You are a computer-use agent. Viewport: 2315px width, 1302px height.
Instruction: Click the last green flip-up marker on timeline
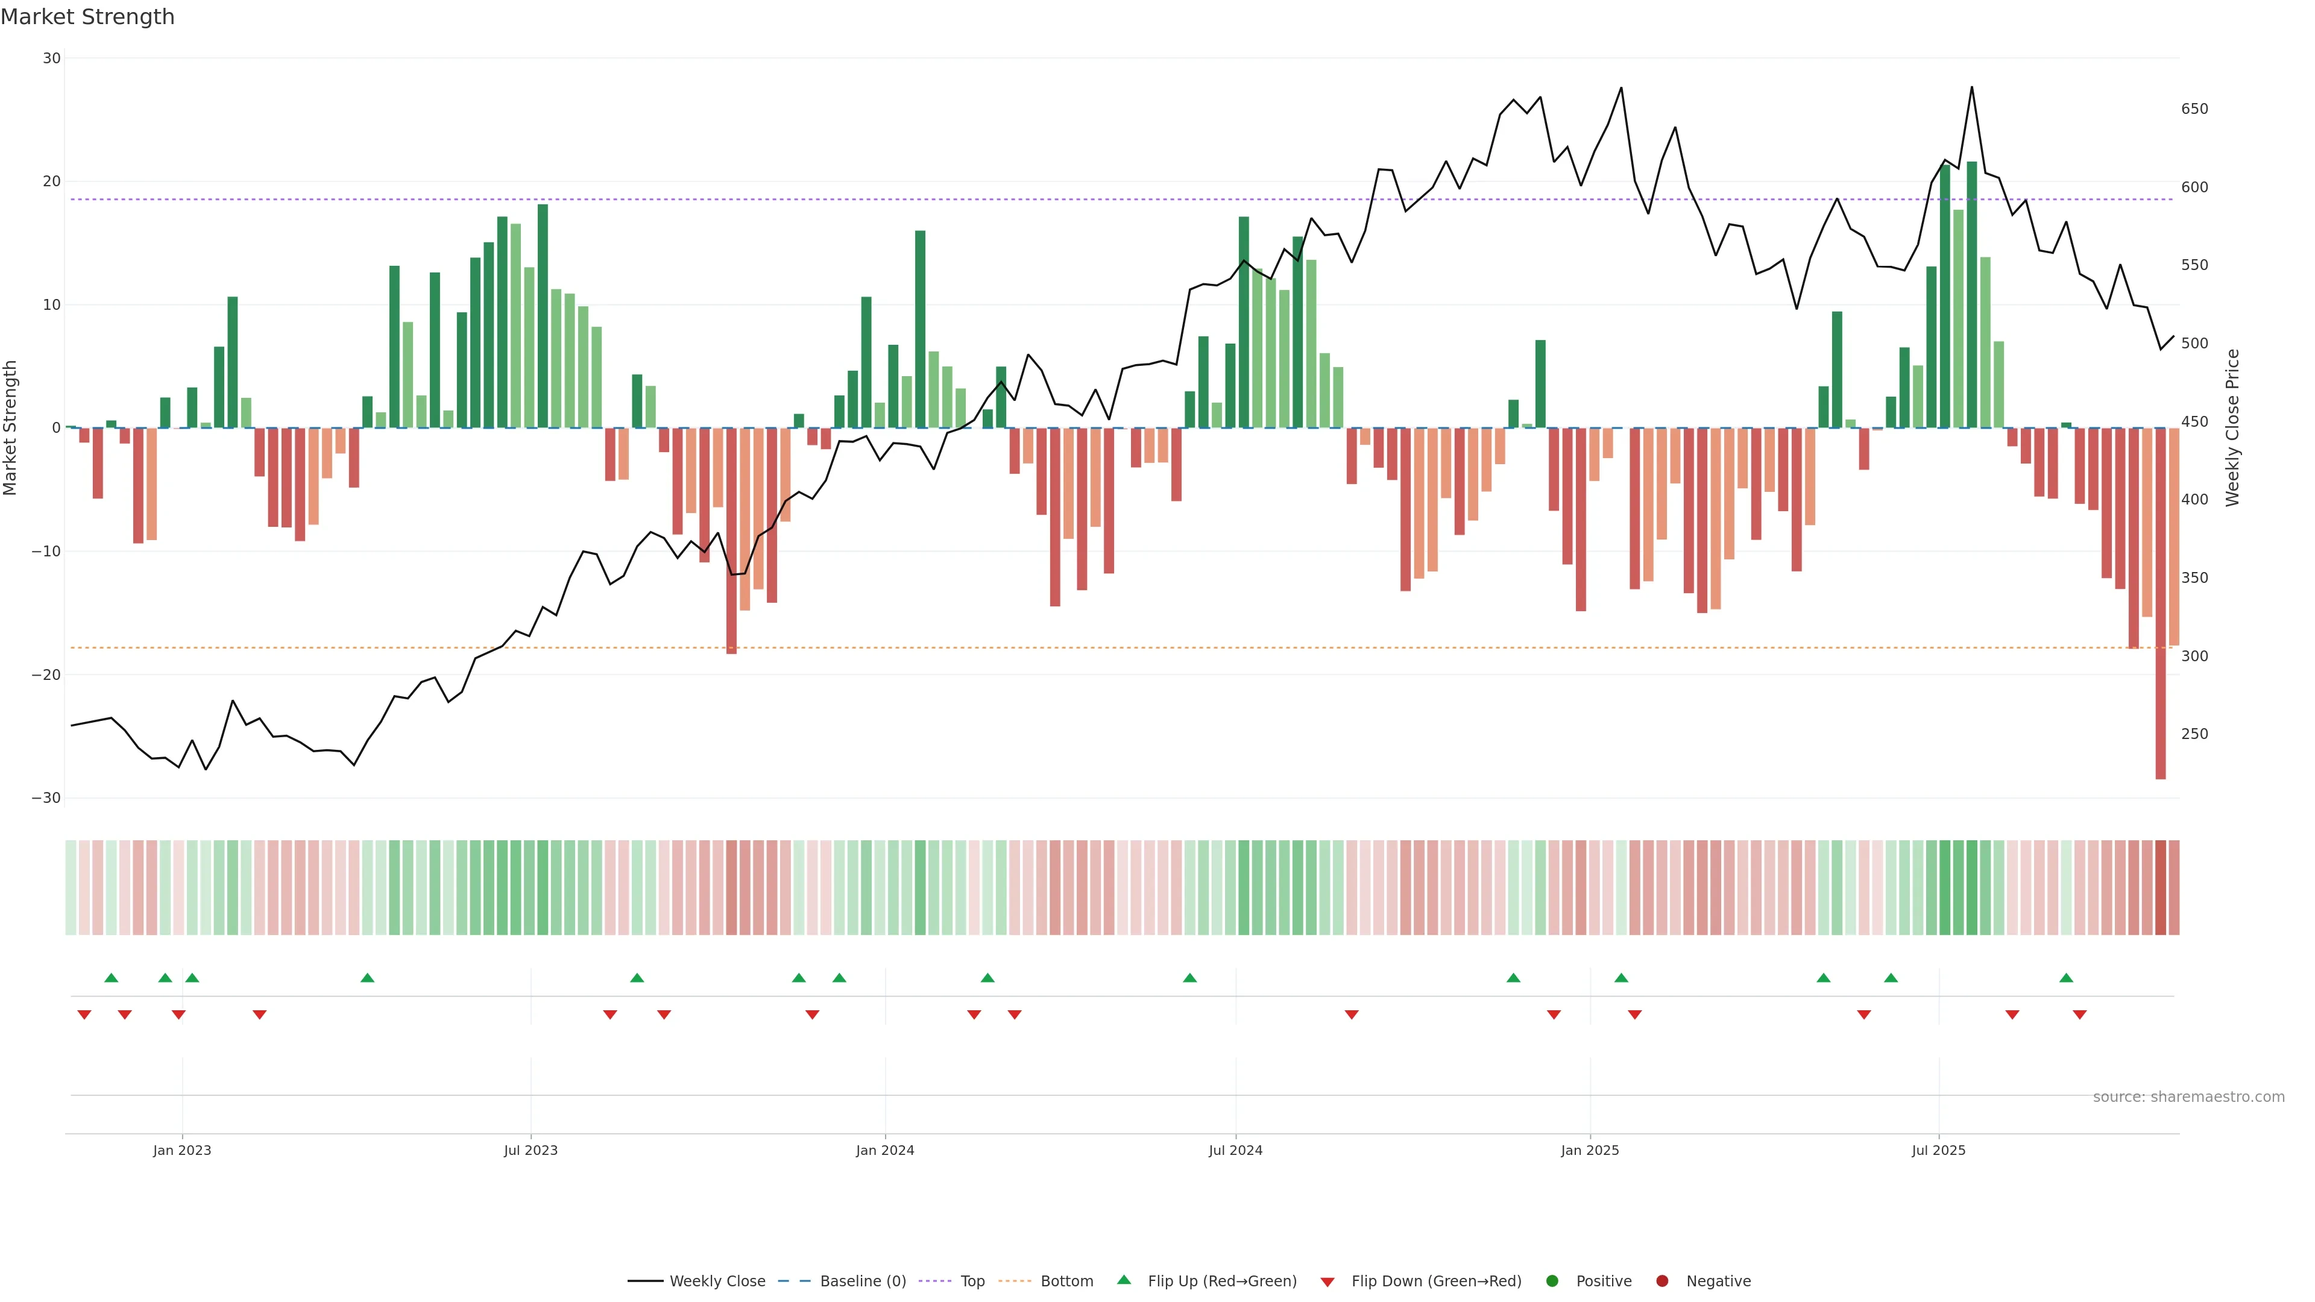(x=2066, y=978)
